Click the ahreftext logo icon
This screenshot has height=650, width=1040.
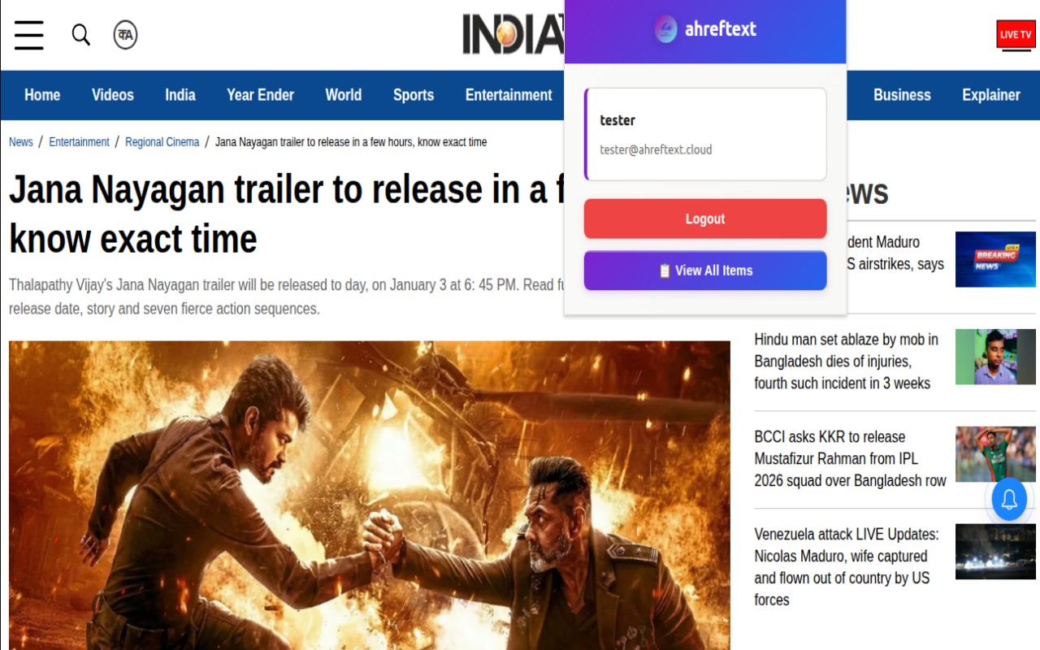click(x=665, y=29)
